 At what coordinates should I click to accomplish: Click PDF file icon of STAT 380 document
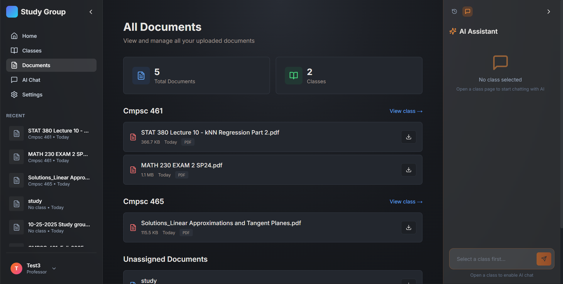click(133, 137)
